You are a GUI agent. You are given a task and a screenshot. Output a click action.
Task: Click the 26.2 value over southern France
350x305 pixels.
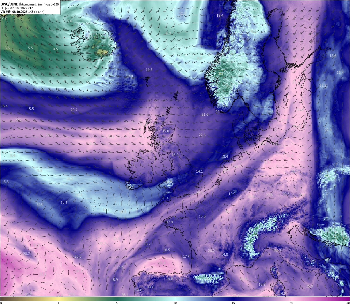(211, 251)
